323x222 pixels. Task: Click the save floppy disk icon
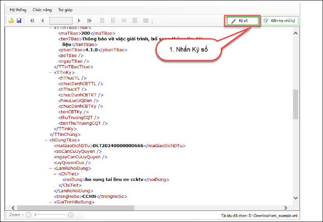(x=19, y=20)
